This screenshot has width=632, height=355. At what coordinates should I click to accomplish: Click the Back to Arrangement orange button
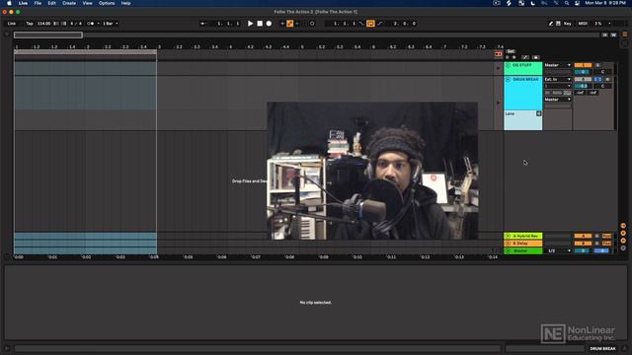click(498, 54)
